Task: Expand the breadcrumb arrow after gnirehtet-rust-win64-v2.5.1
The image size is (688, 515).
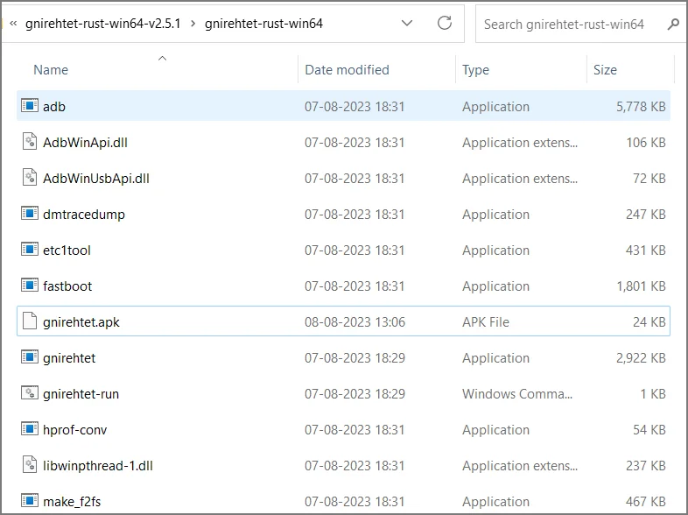Action: point(193,24)
